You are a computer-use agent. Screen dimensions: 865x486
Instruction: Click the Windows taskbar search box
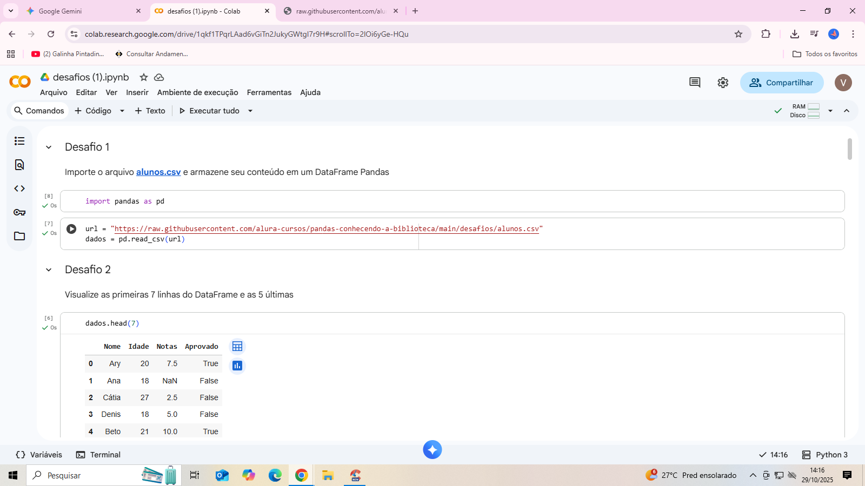point(104,475)
